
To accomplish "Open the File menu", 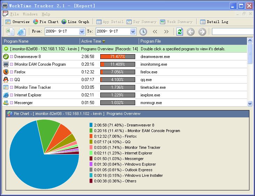I will point(14,14).
